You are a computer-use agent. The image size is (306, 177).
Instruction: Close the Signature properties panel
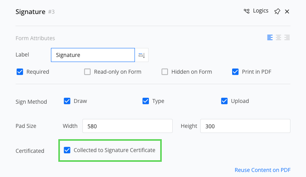[x=287, y=11]
